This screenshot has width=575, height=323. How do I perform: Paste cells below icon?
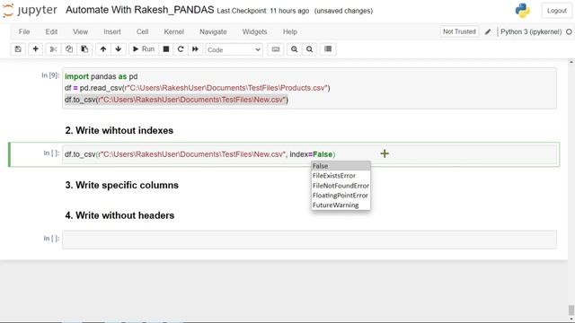(84, 49)
